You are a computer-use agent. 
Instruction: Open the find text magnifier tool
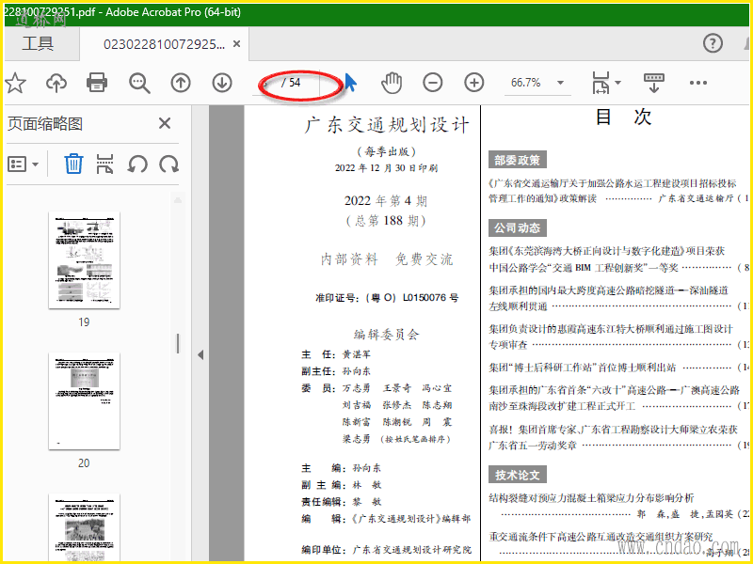(139, 83)
